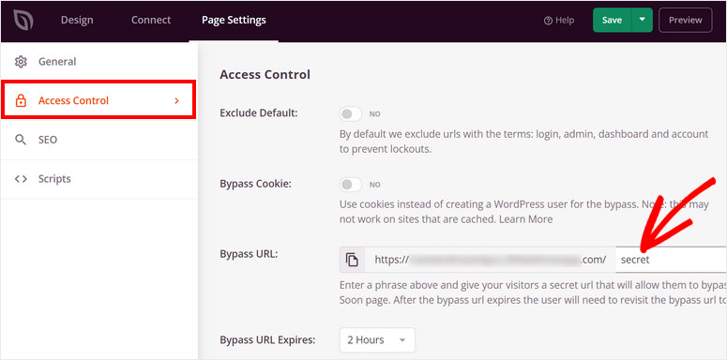Open the Save dropdown arrow

coord(643,20)
